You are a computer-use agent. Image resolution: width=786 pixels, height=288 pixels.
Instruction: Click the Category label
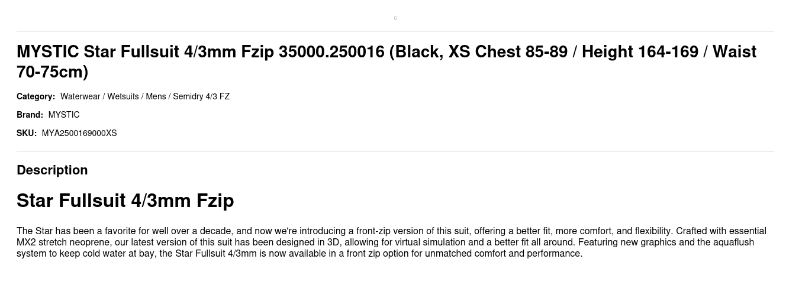36,96
